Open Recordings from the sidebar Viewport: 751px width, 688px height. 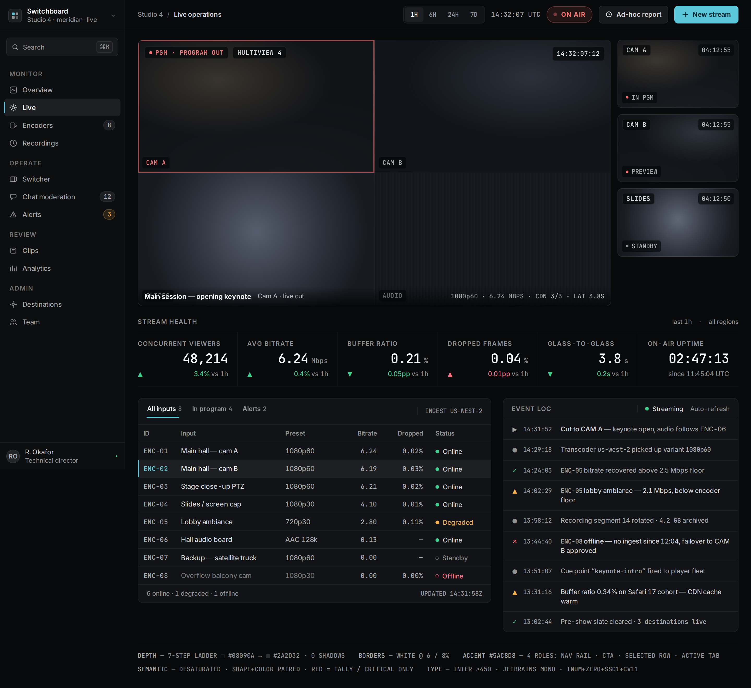62,143
